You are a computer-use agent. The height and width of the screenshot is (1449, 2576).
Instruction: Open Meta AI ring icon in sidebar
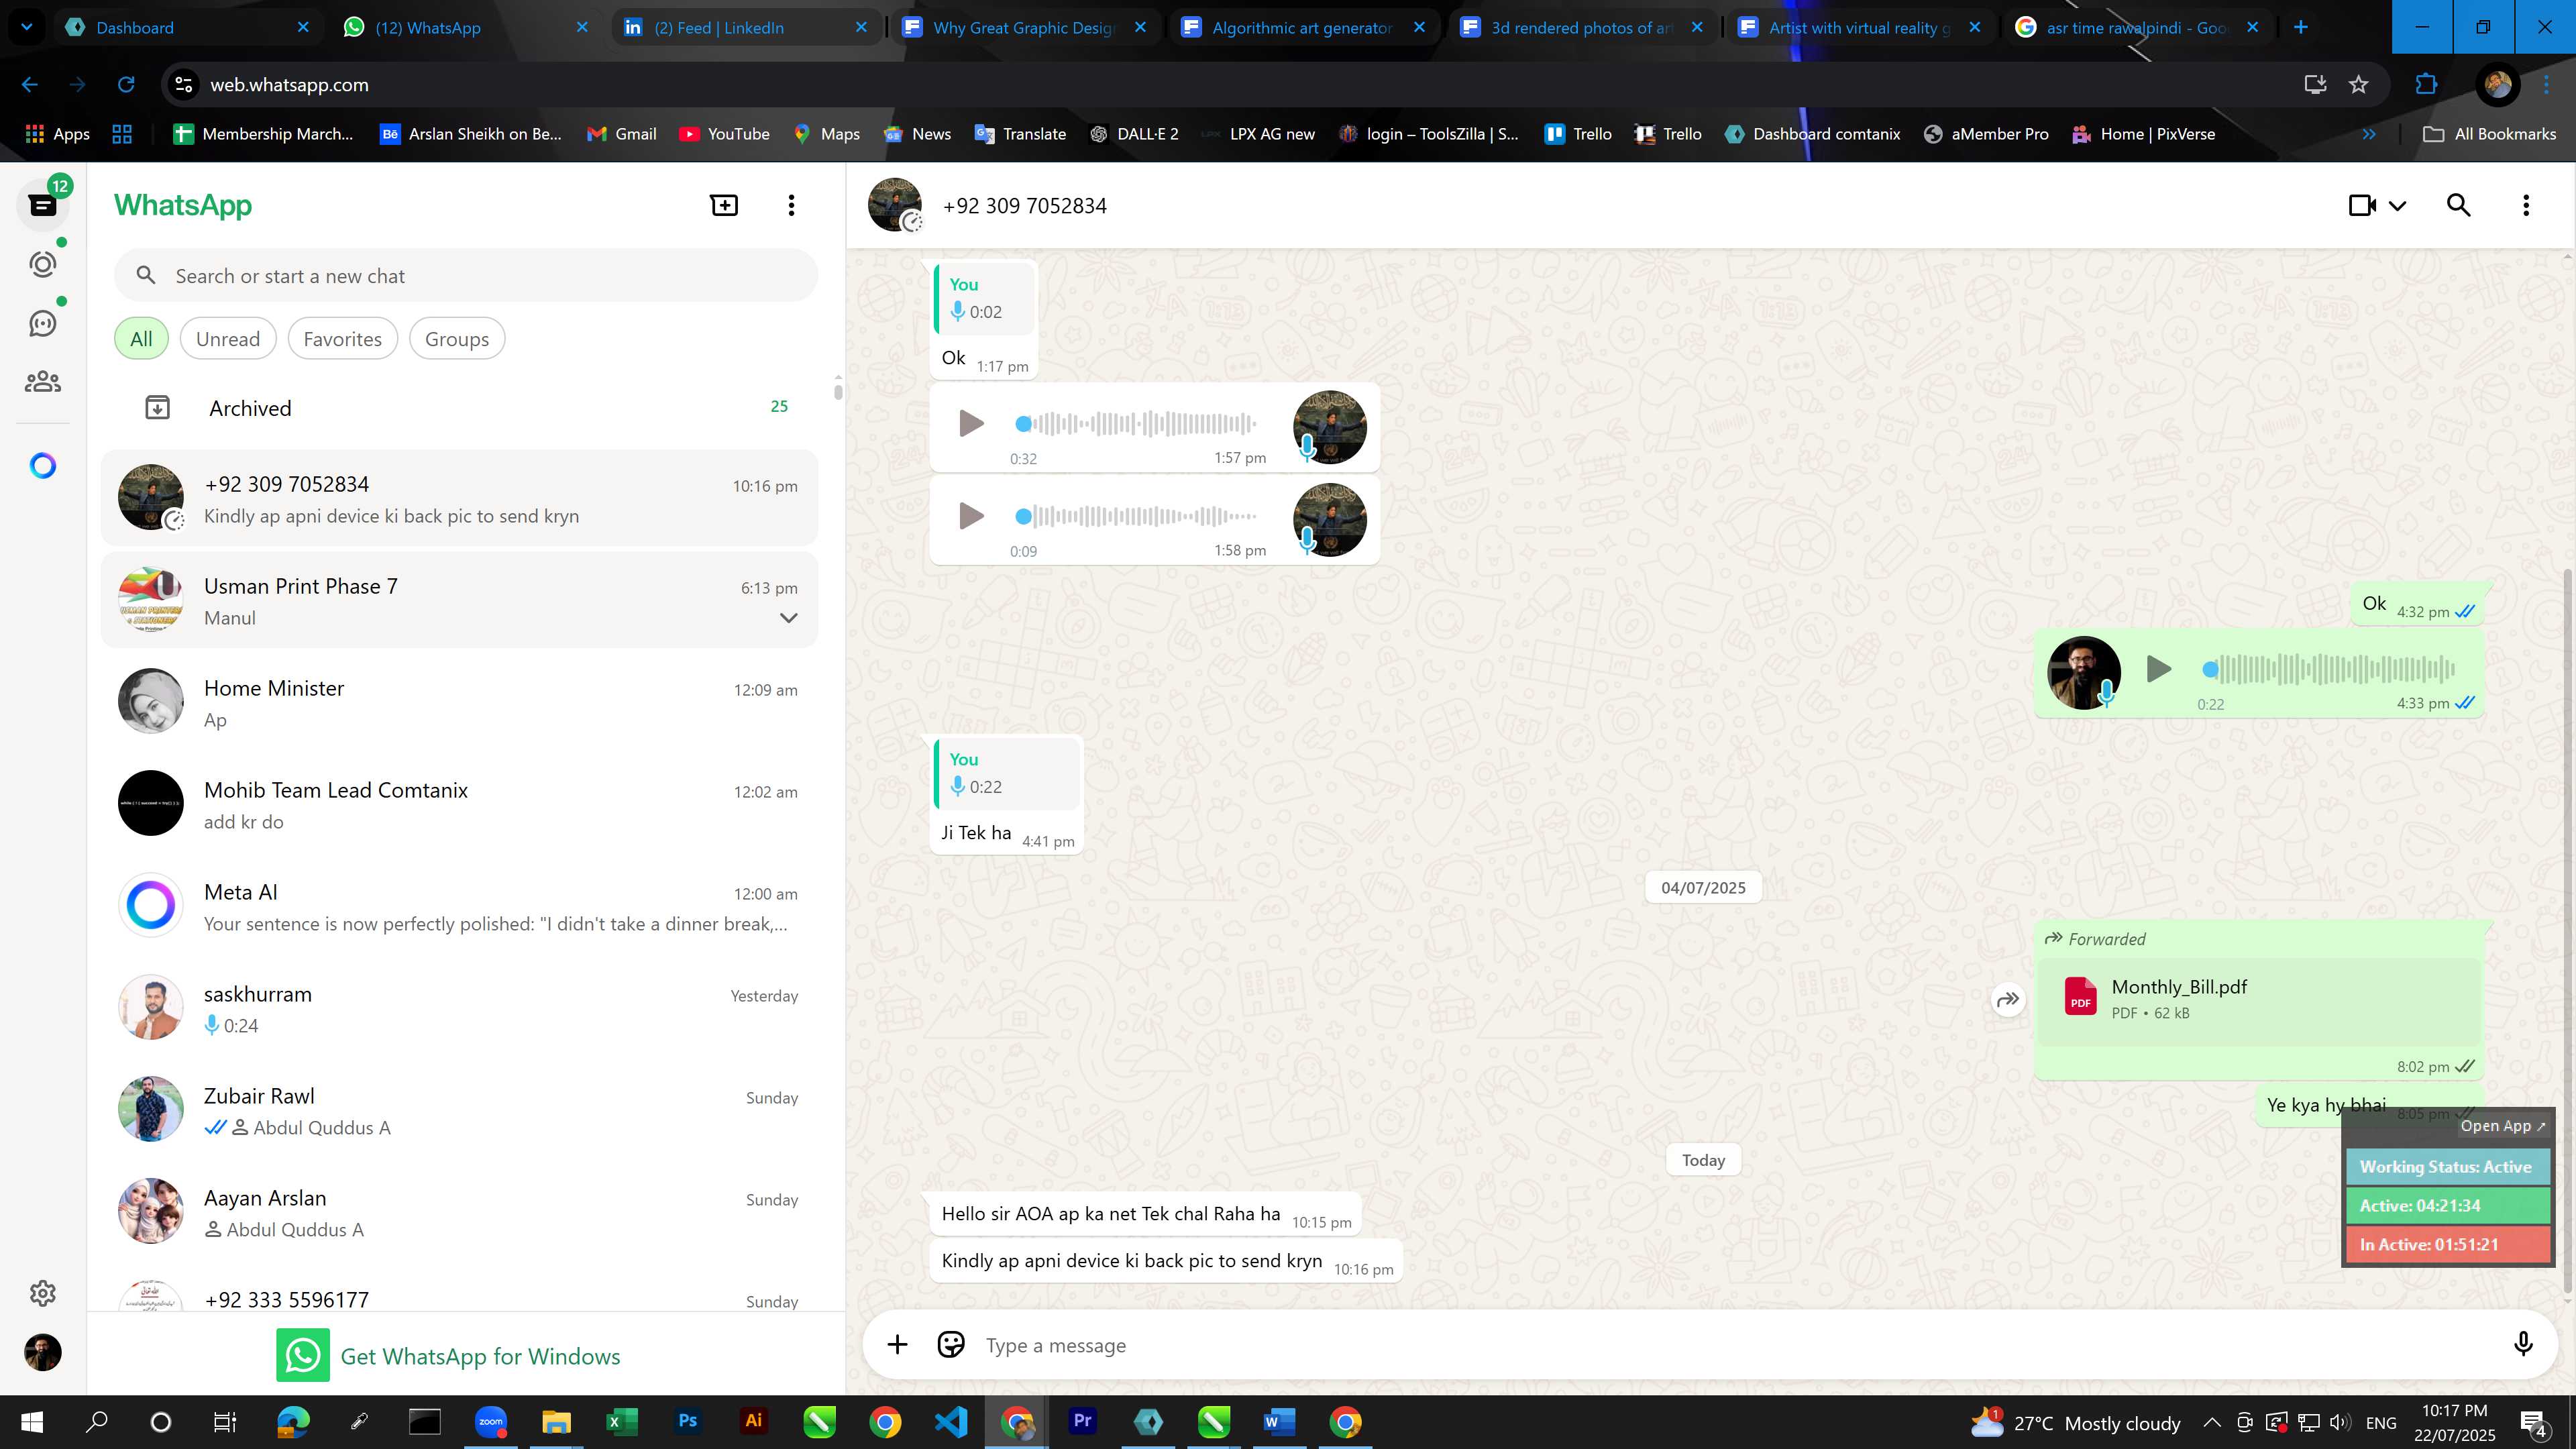(43, 466)
